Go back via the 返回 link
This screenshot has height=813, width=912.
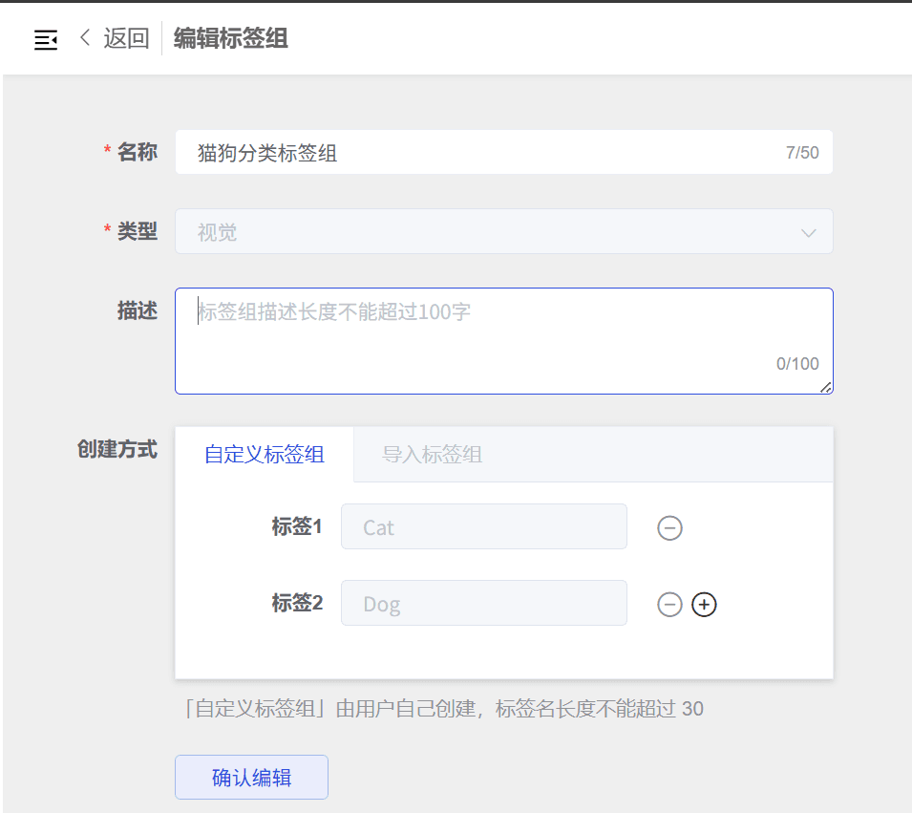click(x=126, y=38)
